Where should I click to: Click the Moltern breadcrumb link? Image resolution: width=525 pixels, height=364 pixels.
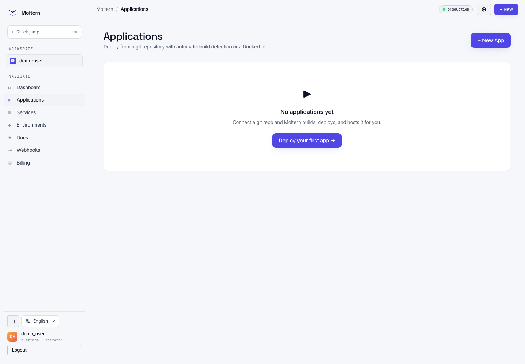tap(105, 9)
